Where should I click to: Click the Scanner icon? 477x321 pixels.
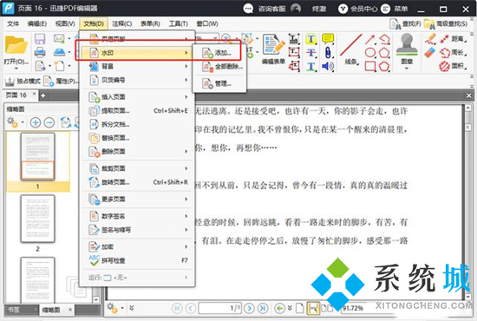(x=59, y=52)
